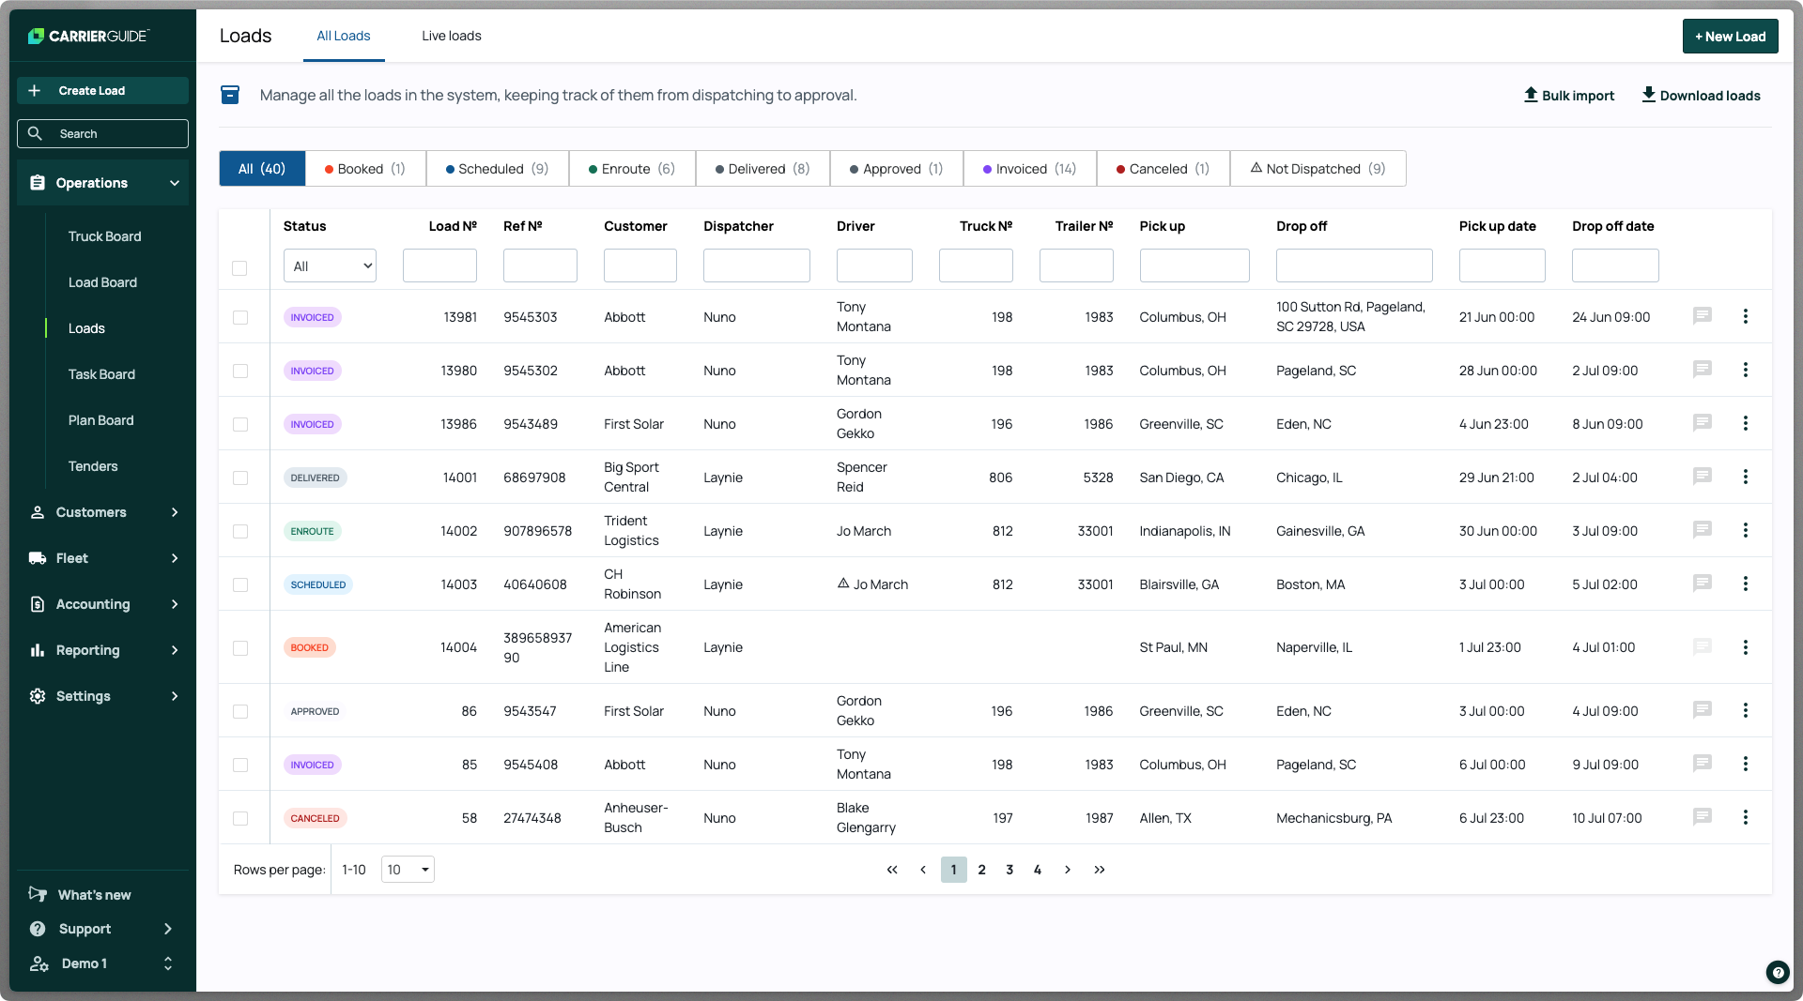Click the Download loads icon
This screenshot has height=1001, width=1803.
pos(1648,95)
